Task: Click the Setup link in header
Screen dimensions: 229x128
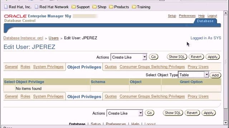Action: pyautogui.click(x=172, y=16)
